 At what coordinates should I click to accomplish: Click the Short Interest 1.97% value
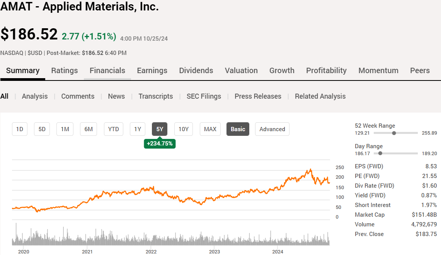429,205
